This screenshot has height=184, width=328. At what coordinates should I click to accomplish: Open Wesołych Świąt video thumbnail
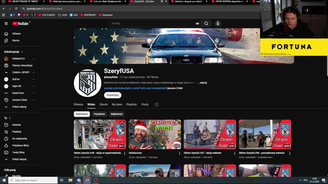155,134
